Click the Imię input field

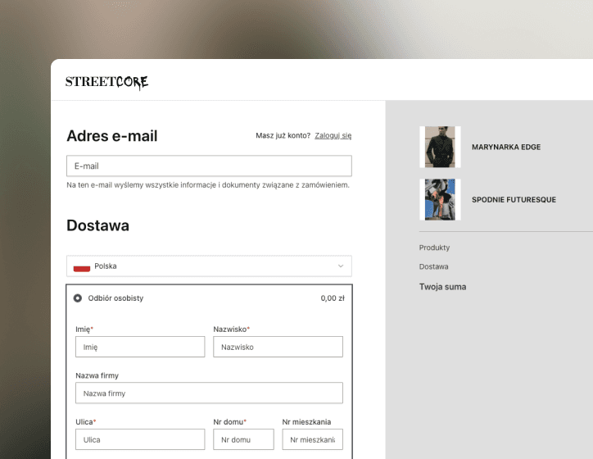(140, 347)
